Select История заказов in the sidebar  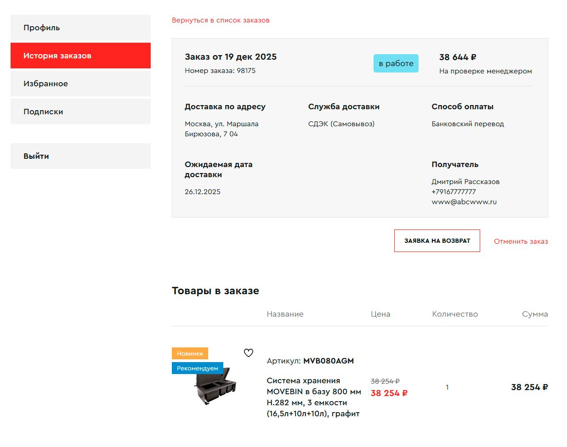click(80, 56)
